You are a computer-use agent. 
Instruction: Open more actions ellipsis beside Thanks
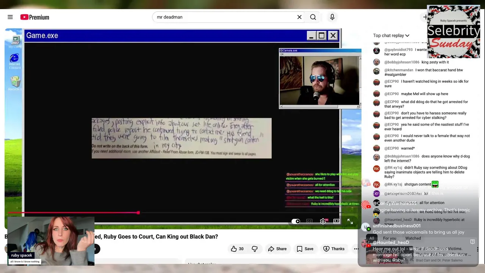point(356,249)
